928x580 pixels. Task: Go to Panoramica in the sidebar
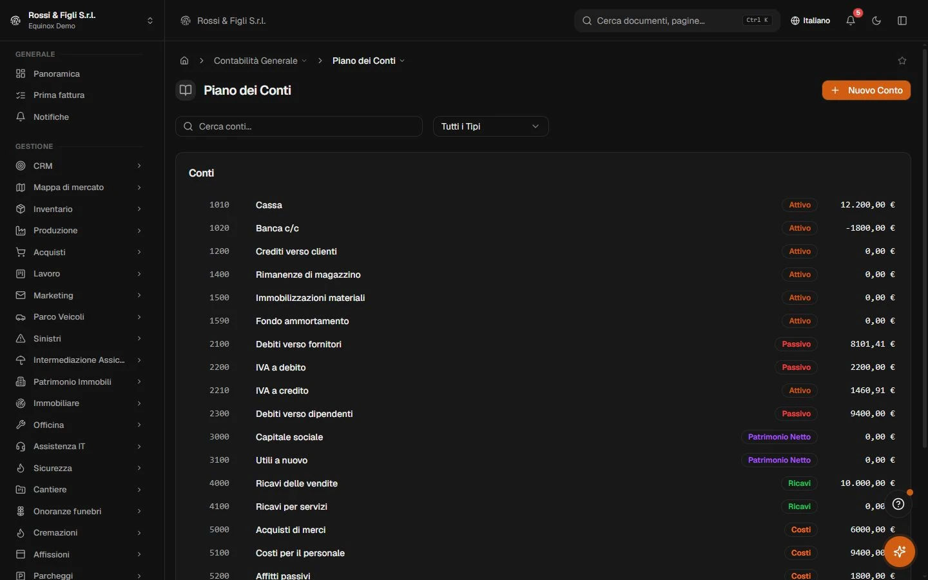coord(79,73)
